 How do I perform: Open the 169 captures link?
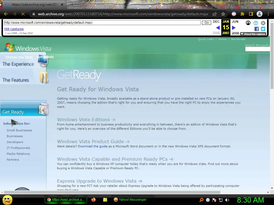click(14, 29)
